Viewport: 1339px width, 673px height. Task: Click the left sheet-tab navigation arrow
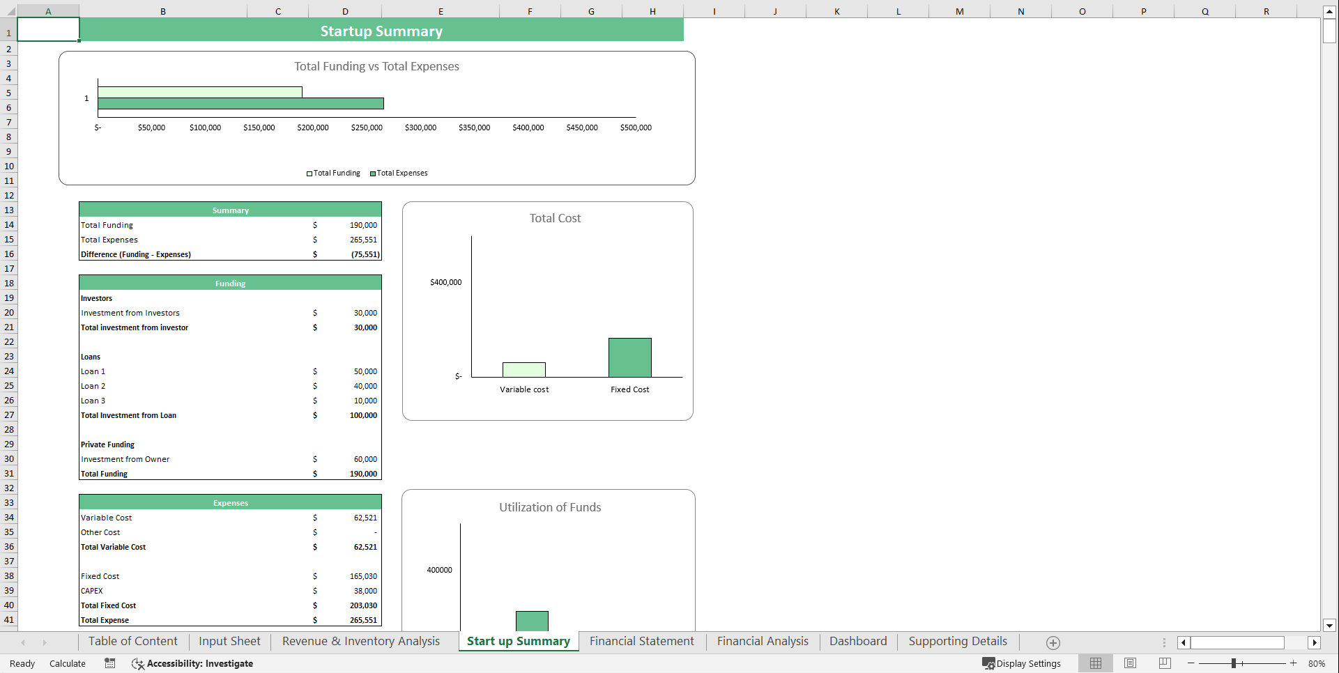coord(23,642)
